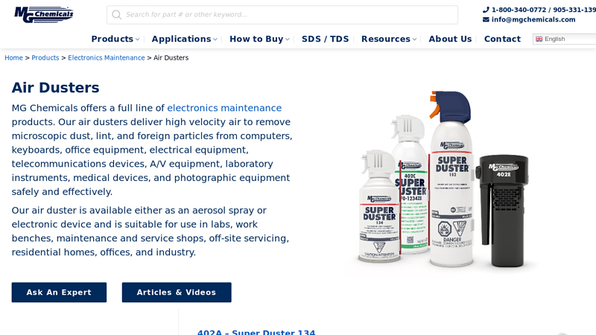Open the About Us page
This screenshot has height=335, width=596.
[450, 39]
